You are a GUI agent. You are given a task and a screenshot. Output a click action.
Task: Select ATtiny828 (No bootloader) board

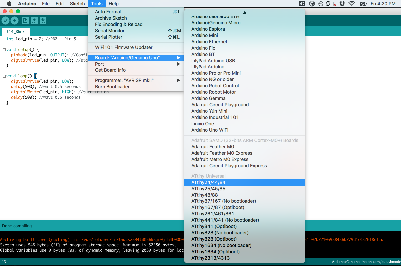245,233
